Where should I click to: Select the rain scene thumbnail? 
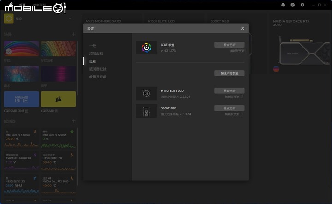21,74
